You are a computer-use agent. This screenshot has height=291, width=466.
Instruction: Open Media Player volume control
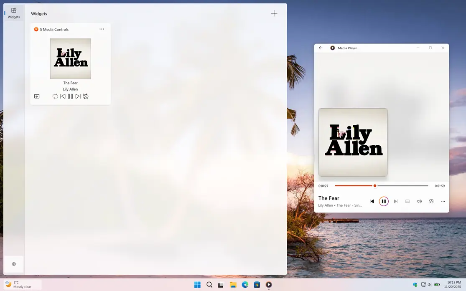click(x=419, y=201)
